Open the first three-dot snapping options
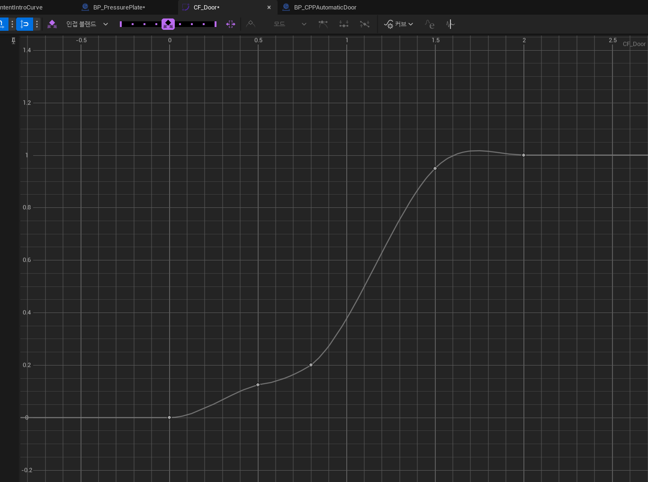Image resolution: width=648 pixels, height=482 pixels. coord(12,24)
